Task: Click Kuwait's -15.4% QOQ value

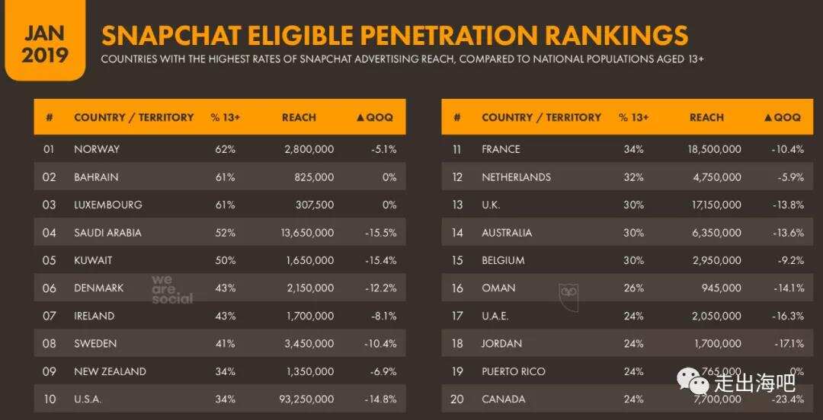Action: (x=380, y=260)
